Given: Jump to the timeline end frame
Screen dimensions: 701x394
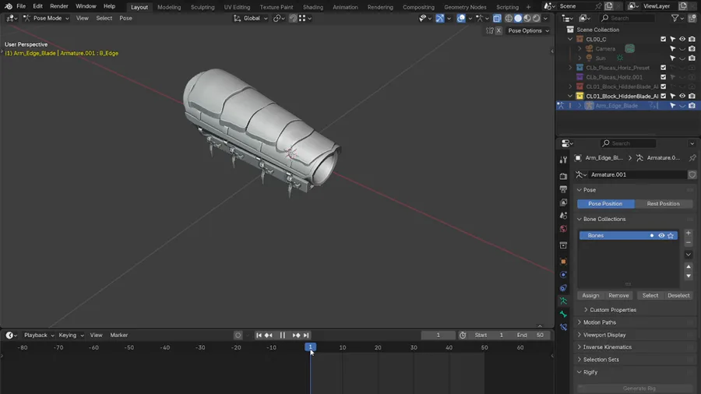Looking at the screenshot, I should pos(306,335).
